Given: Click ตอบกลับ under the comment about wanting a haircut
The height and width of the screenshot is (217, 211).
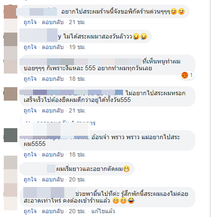Looking at the screenshot, I should tap(53, 179).
